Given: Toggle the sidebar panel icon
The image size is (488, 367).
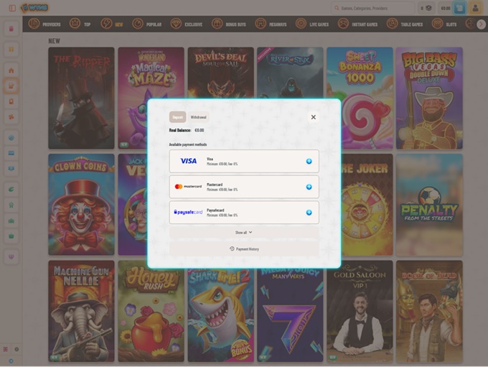Looking at the screenshot, I should [x=11, y=8].
